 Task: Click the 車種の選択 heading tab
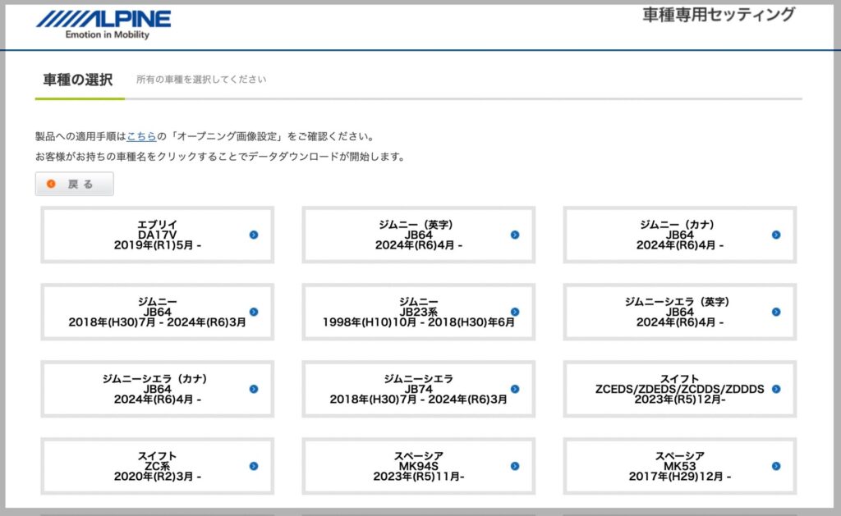[78, 80]
